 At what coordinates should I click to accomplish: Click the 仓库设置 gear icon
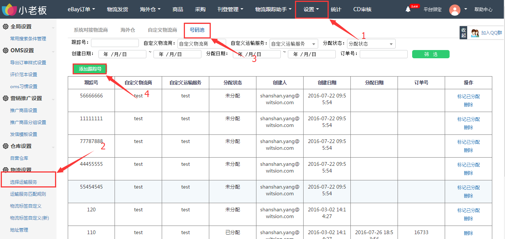(6, 146)
